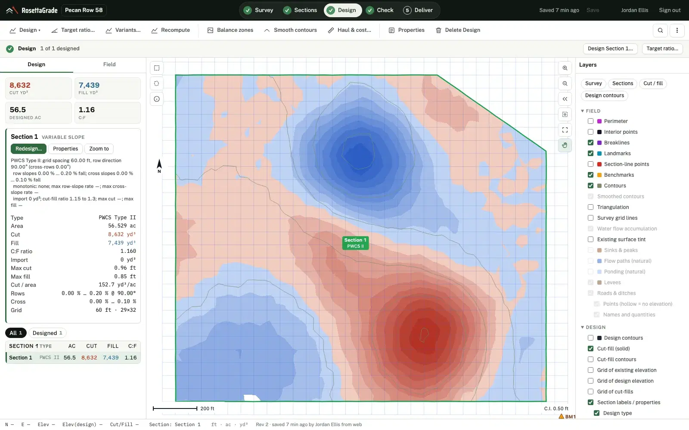Open Balance zones tool
Viewport: 689px width, 430px height.
coord(230,30)
